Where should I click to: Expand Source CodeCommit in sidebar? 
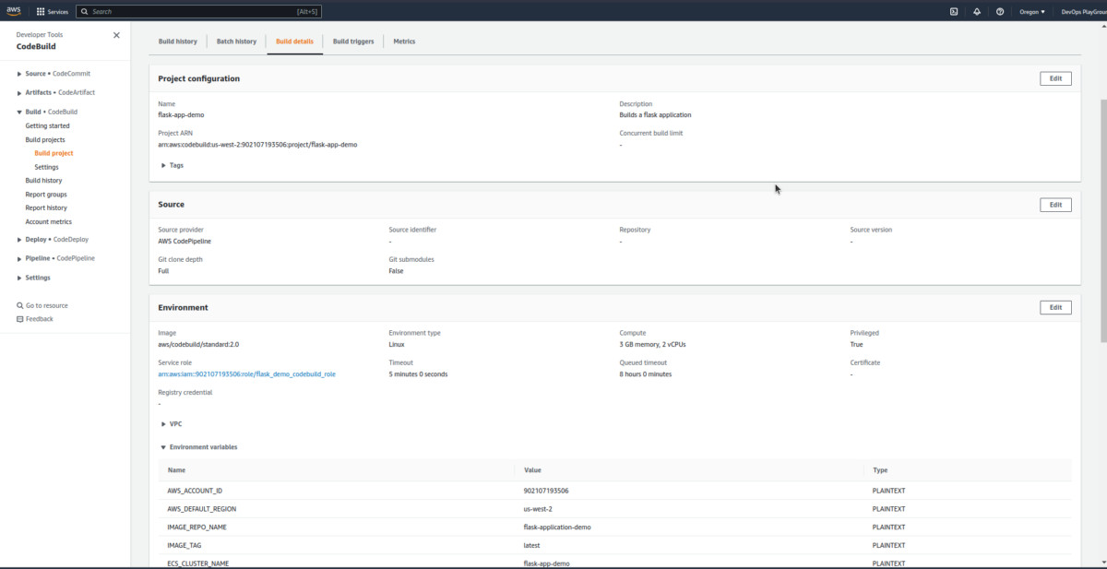coord(19,74)
